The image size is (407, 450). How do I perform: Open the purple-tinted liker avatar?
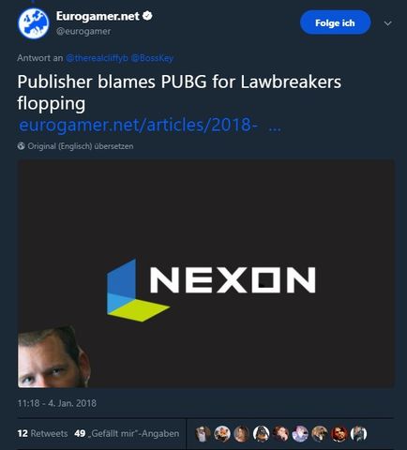(300, 434)
